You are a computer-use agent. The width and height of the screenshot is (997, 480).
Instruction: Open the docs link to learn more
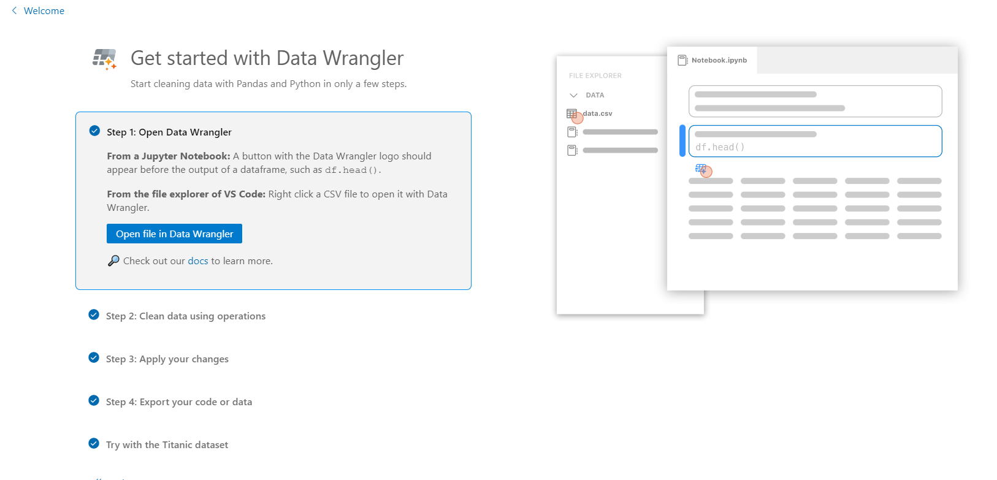pyautogui.click(x=198, y=260)
